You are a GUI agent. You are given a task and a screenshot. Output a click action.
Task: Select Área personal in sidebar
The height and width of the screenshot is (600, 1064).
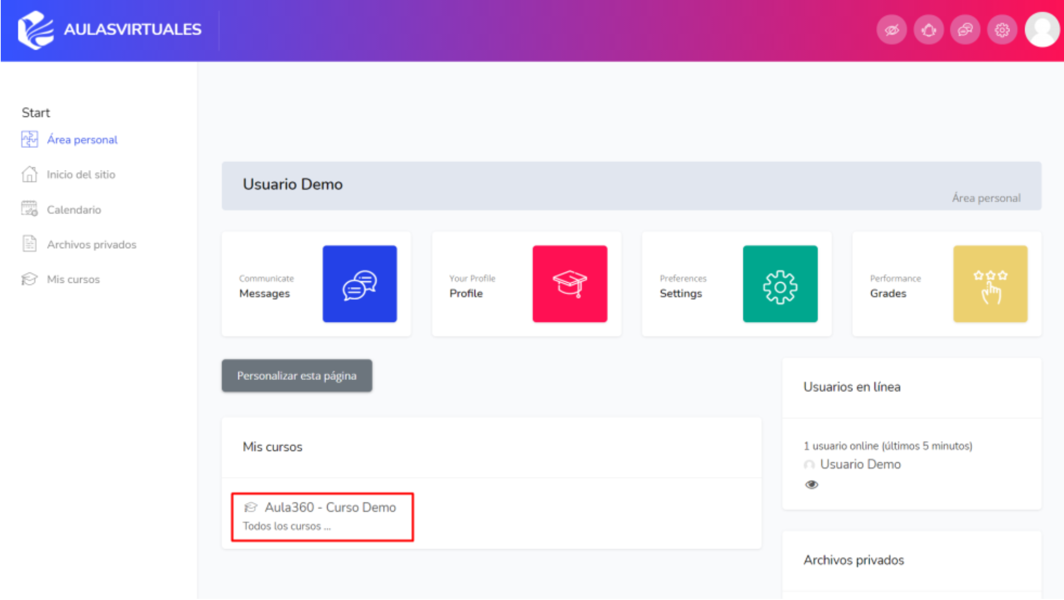point(82,140)
